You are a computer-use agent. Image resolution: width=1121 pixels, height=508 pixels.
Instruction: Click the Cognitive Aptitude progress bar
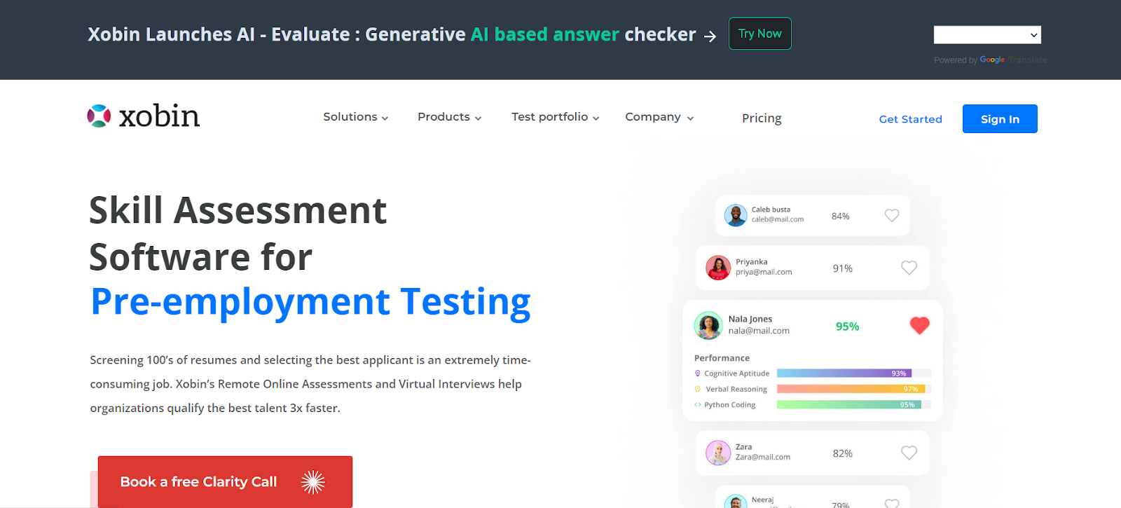tap(854, 373)
